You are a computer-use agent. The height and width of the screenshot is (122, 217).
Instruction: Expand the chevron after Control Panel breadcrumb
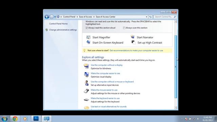[77, 17]
